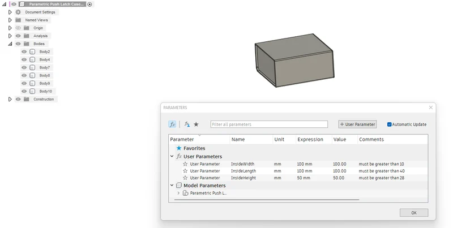The image size is (453, 228).
Task: Confirm parameters with the OK button
Action: pos(414,213)
